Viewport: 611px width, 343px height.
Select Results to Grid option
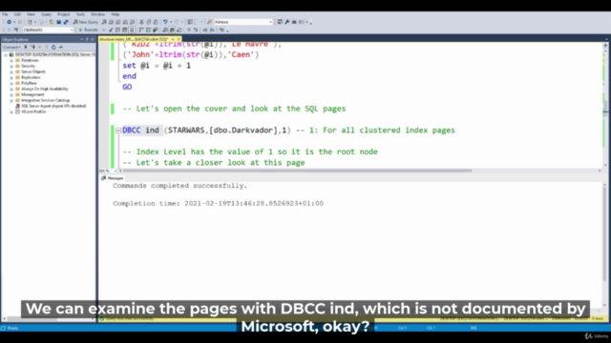172,30
